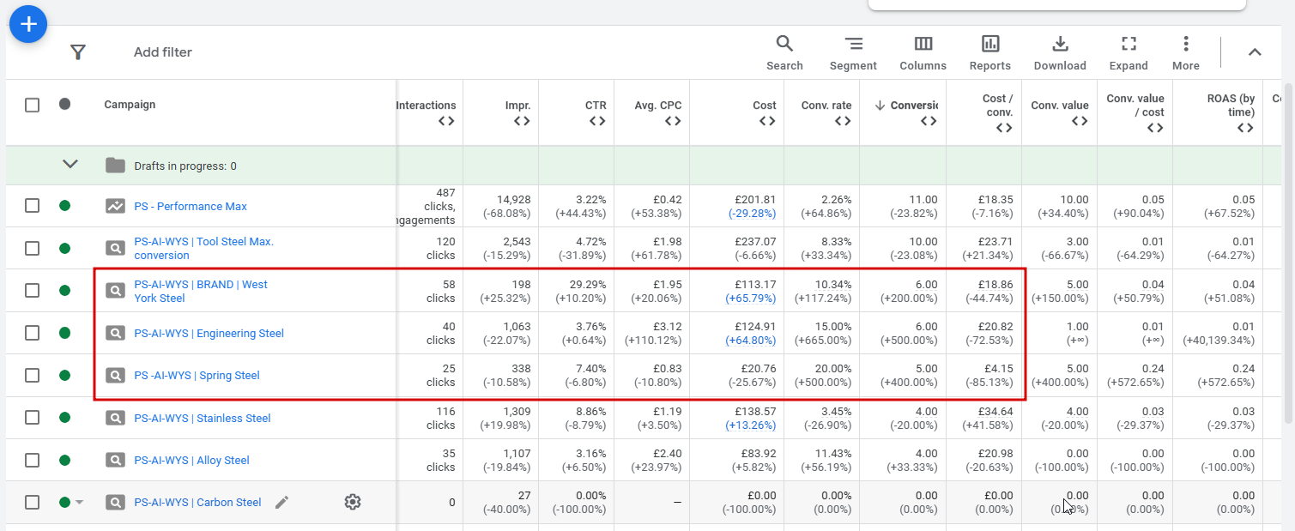
Task: Sort by Conv. value header
Action: coord(1060,106)
